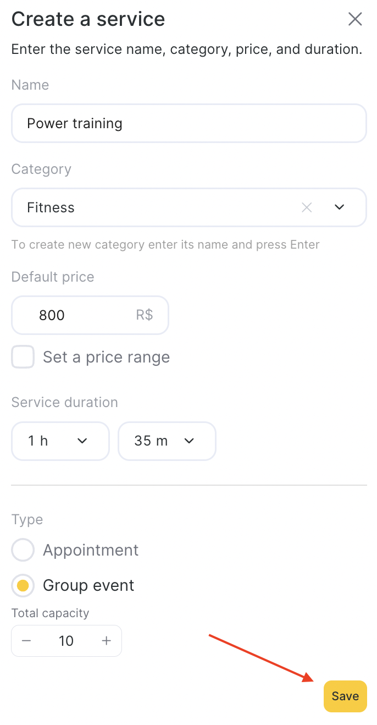Screen dimensions: 377x725
Task: Enable the Set a price range checkbox
Action: (23, 357)
